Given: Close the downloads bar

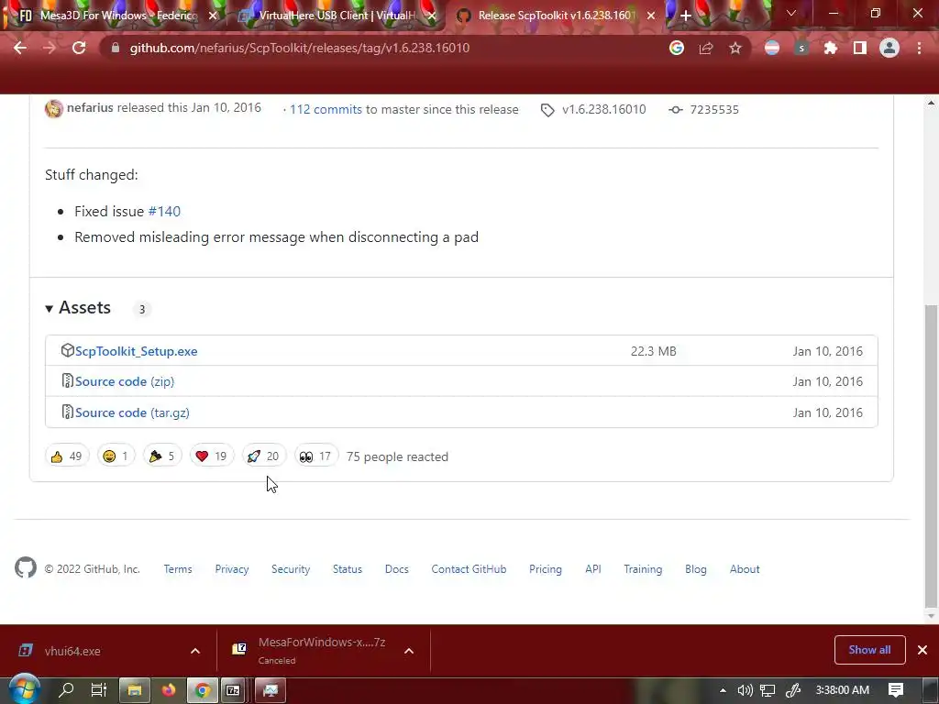Looking at the screenshot, I should 922,650.
